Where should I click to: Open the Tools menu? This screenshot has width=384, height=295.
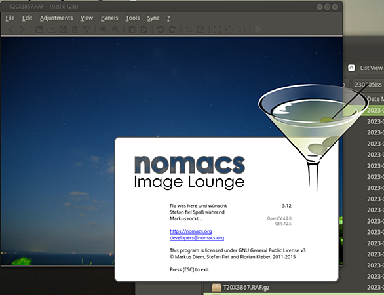click(x=132, y=18)
